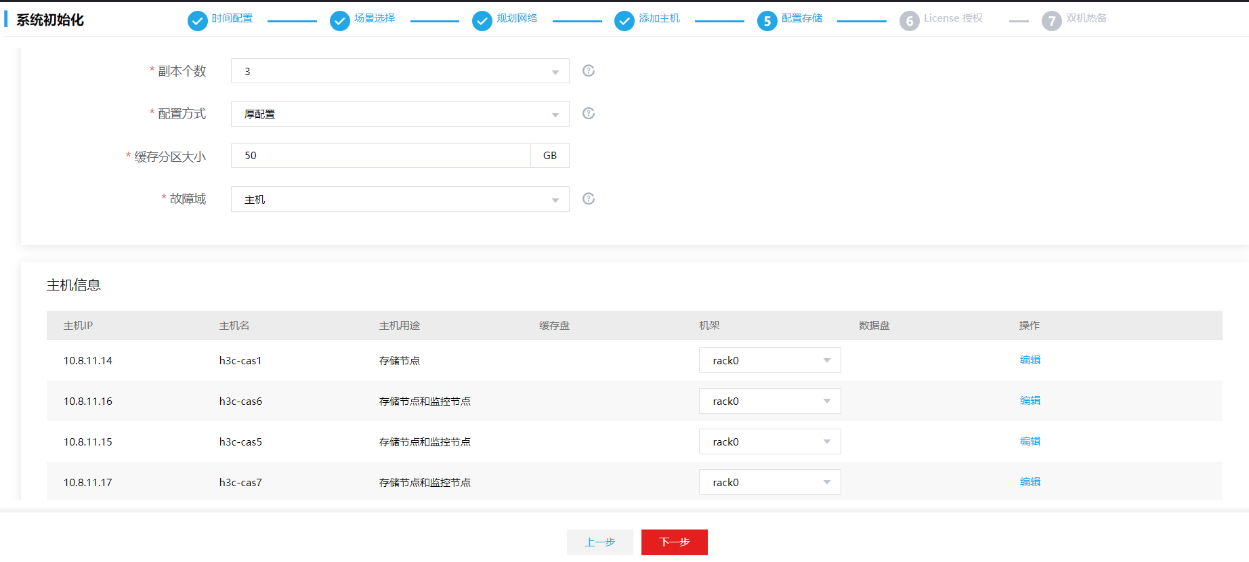Go to the 场景选择 wizard step
This screenshot has height=562, width=1249.
pos(375,18)
